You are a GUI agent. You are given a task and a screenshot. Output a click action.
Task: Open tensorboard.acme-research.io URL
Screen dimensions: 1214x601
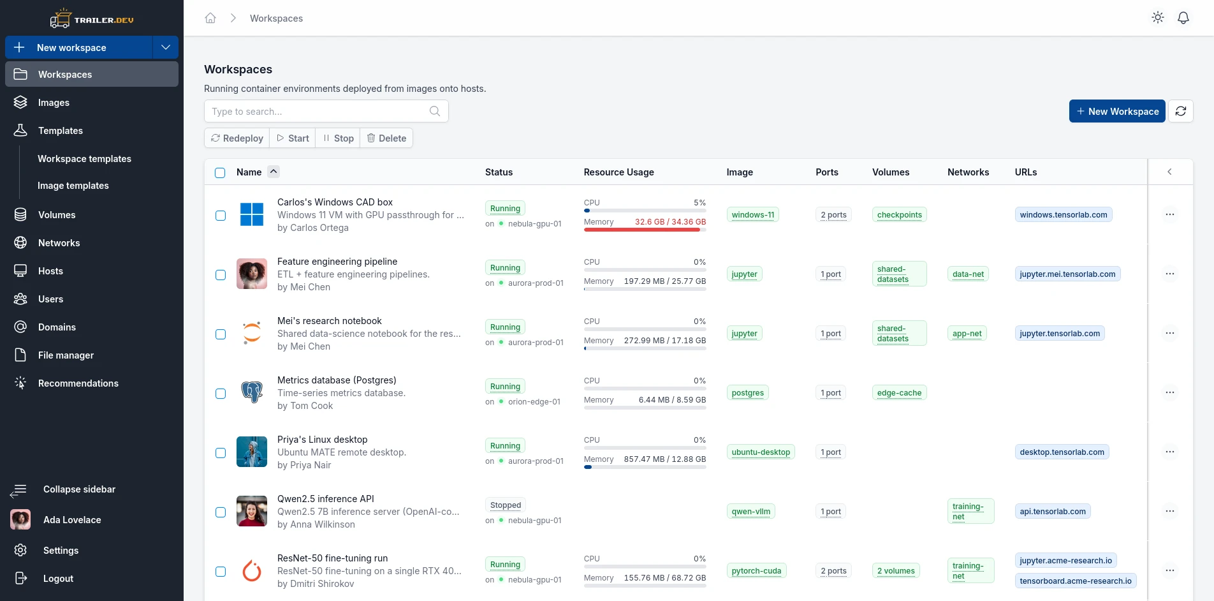point(1076,581)
